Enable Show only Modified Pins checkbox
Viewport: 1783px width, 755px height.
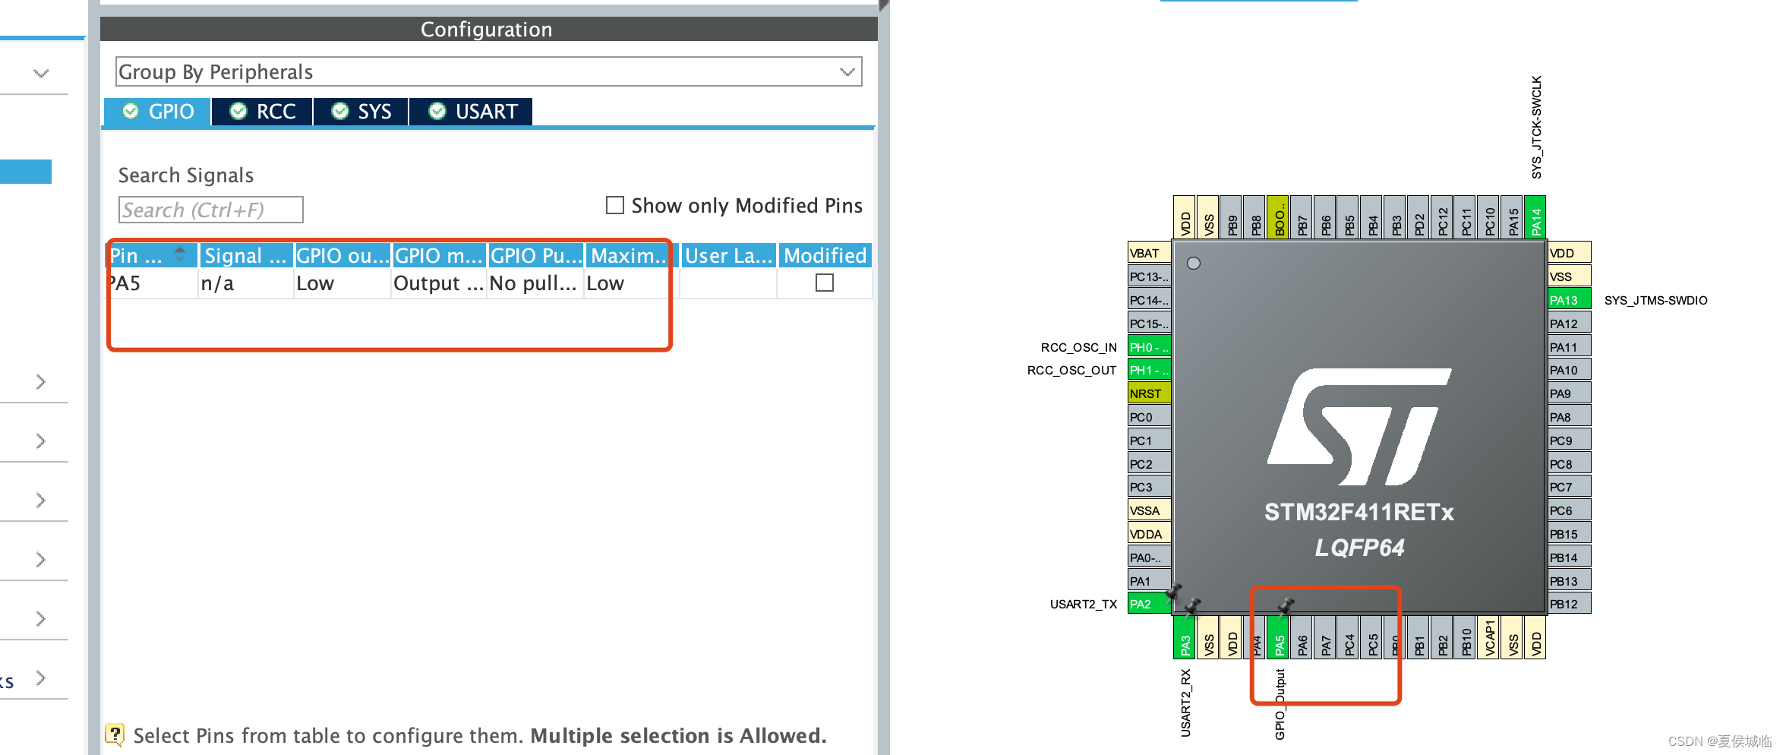[615, 205]
